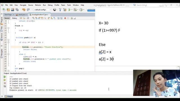Click the Stop Macro Recording square icon

click(x=68, y=18)
